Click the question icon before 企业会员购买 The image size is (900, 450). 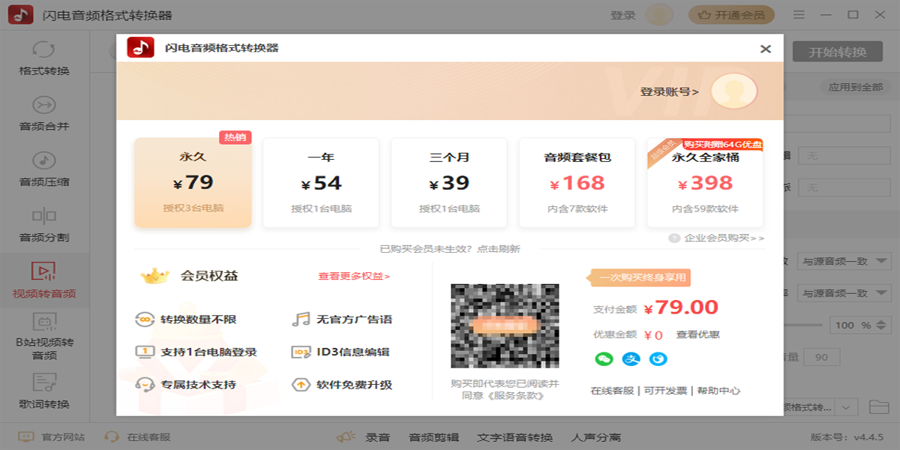pyautogui.click(x=674, y=238)
